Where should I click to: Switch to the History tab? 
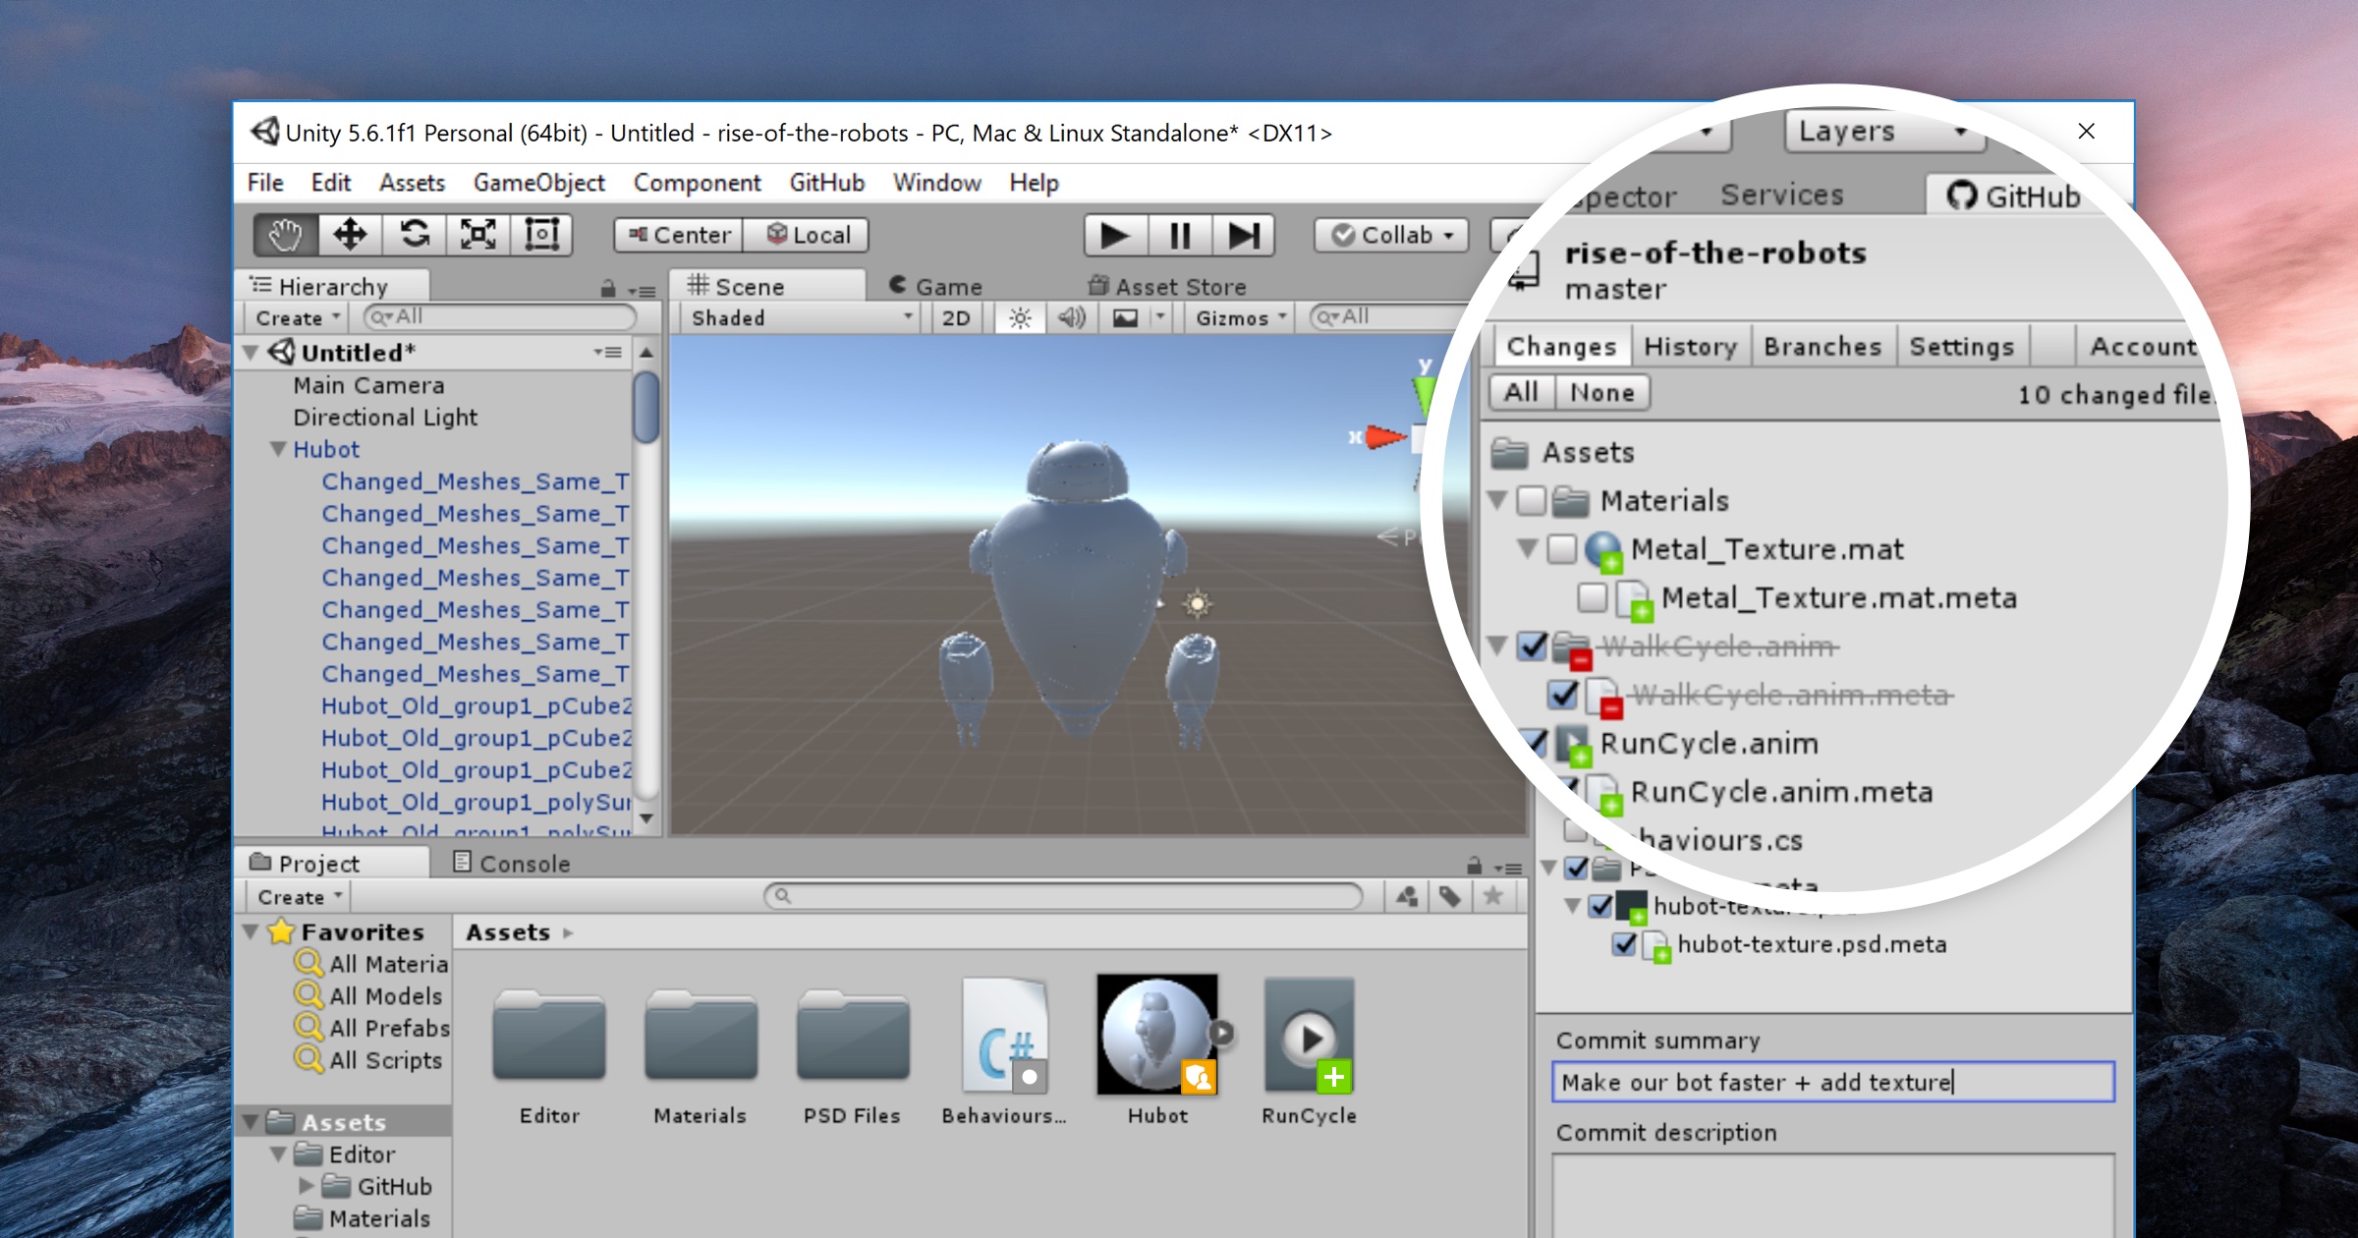pos(1690,347)
